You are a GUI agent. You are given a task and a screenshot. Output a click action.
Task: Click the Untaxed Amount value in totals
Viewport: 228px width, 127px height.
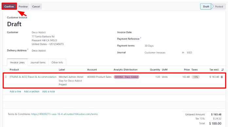[x=216, y=114]
